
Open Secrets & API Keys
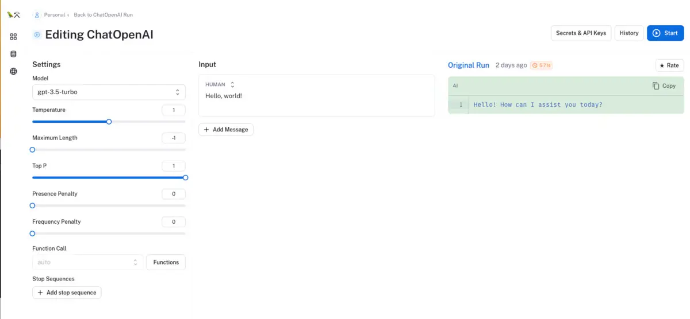[581, 33]
